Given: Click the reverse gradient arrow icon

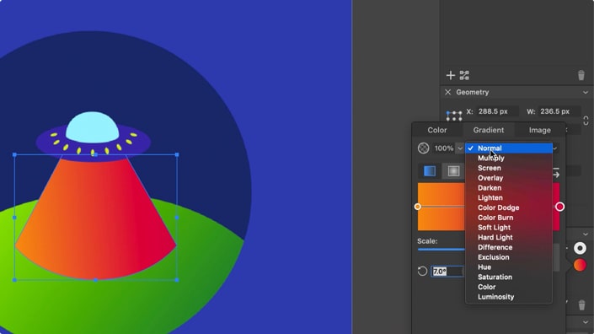Looking at the screenshot, I should coord(556,172).
